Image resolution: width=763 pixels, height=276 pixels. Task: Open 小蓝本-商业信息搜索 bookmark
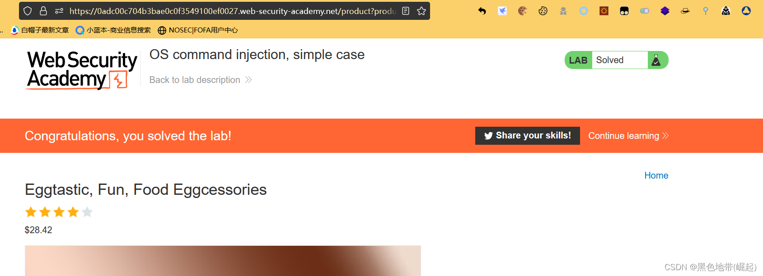[113, 30]
